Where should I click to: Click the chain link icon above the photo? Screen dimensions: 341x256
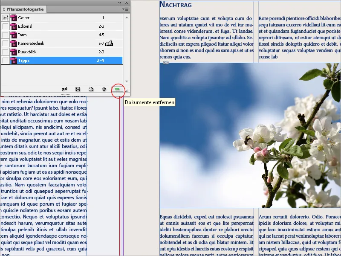point(166,62)
